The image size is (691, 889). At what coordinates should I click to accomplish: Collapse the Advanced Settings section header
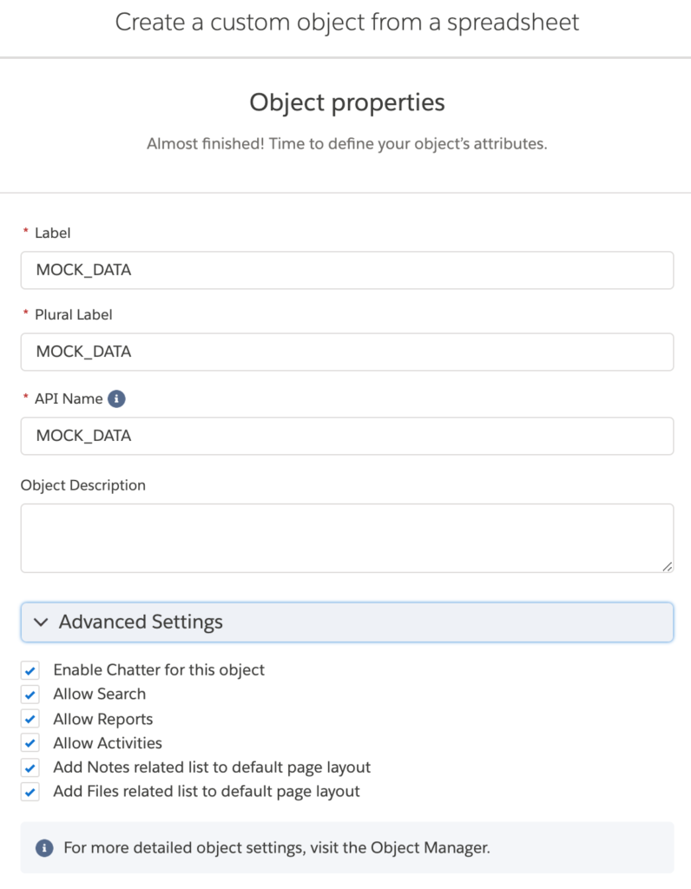[x=347, y=622]
